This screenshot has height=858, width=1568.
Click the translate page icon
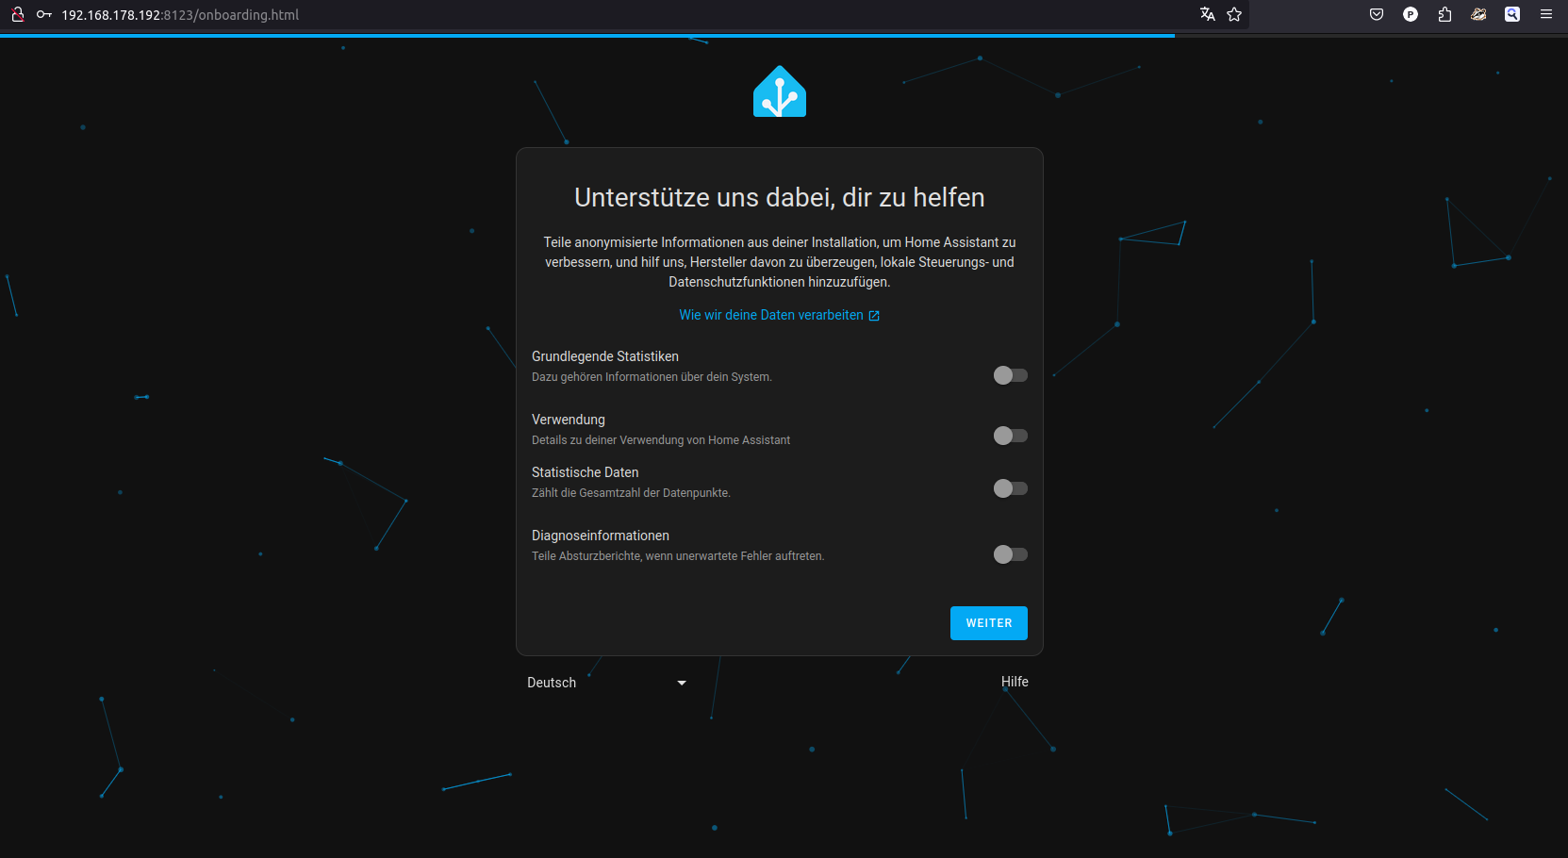(x=1207, y=14)
